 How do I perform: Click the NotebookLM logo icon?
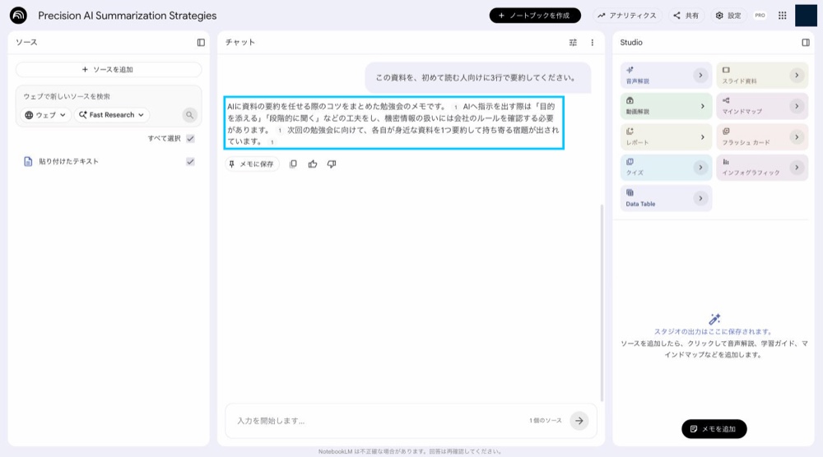18,15
